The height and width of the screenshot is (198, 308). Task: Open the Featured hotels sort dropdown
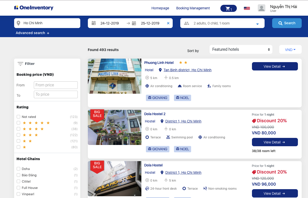tap(241, 49)
